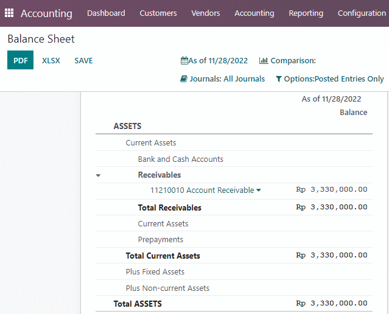The image size is (389, 314).
Task: Click the Bank and Cash Accounts row
Action: point(234,159)
